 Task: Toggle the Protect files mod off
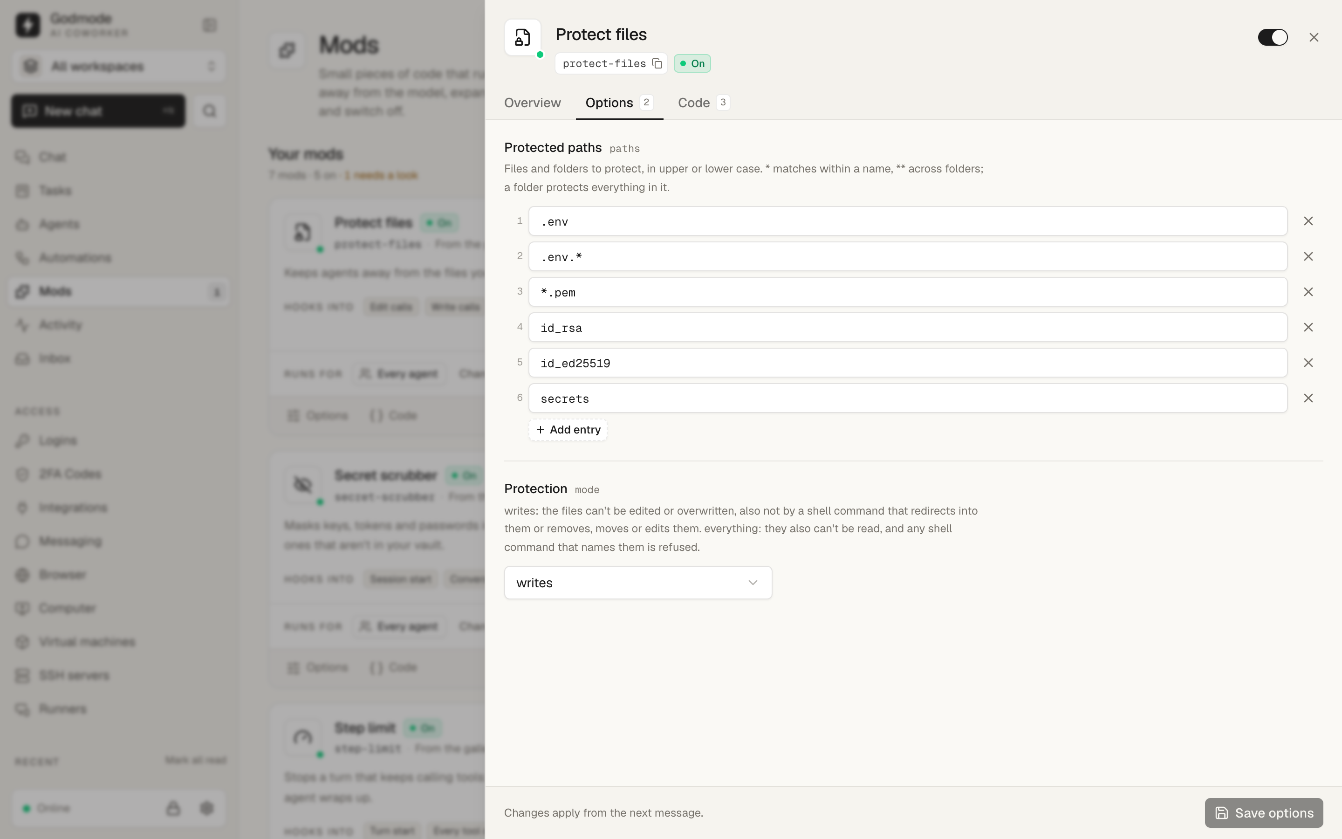1273,37
